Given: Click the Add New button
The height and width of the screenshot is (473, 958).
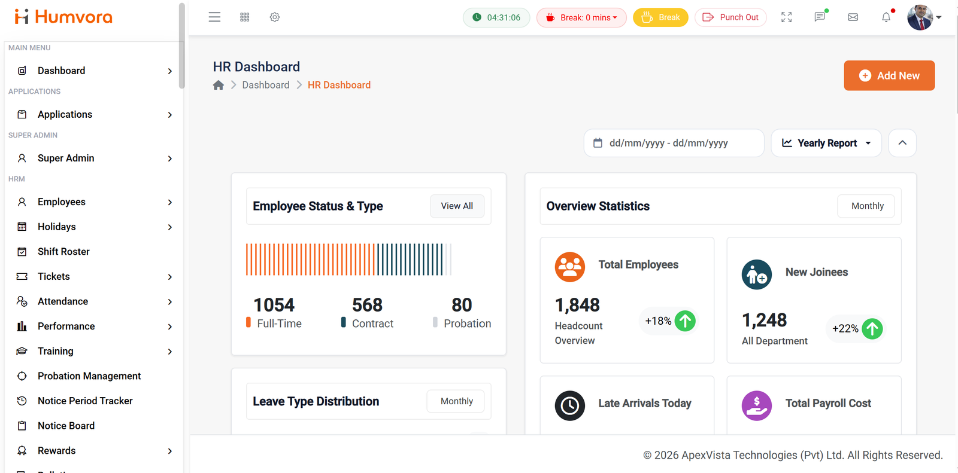Looking at the screenshot, I should coord(889,75).
